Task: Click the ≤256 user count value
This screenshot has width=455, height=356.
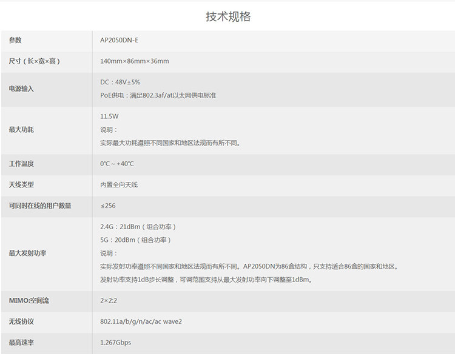Action: pos(108,206)
